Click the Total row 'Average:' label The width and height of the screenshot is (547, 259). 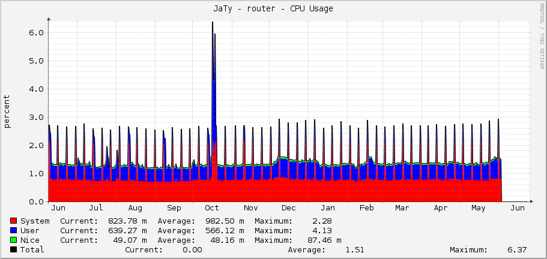click(307, 249)
